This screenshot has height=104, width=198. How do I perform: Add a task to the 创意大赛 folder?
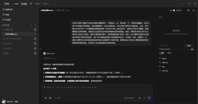coord(35,30)
